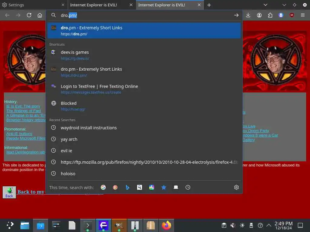Search again for waydroid install instructions
Image resolution: width=310 pixels, height=232 pixels.
(144, 128)
